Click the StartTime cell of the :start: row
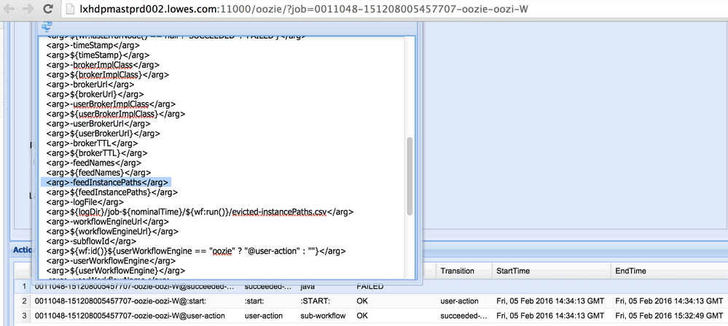The height and width of the screenshot is (326, 728). [x=551, y=301]
